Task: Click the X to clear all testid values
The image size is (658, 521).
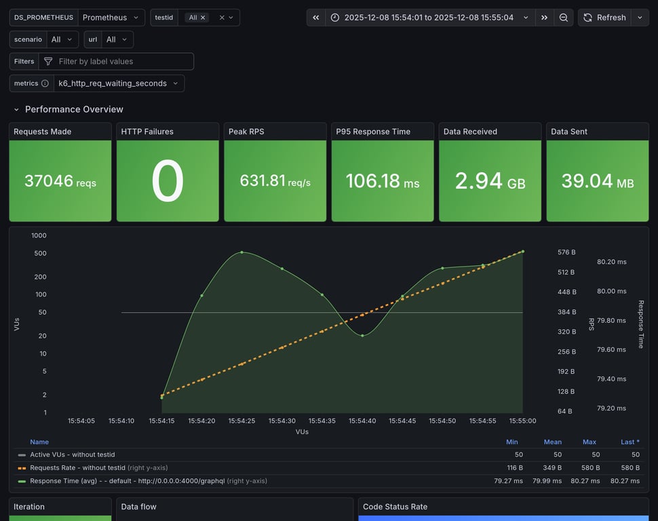Action: click(x=222, y=18)
